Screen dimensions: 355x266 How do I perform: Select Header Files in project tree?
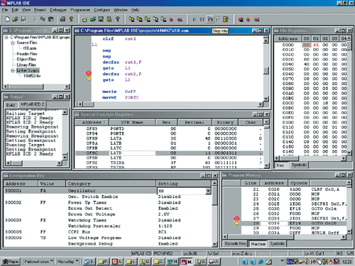point(27,54)
